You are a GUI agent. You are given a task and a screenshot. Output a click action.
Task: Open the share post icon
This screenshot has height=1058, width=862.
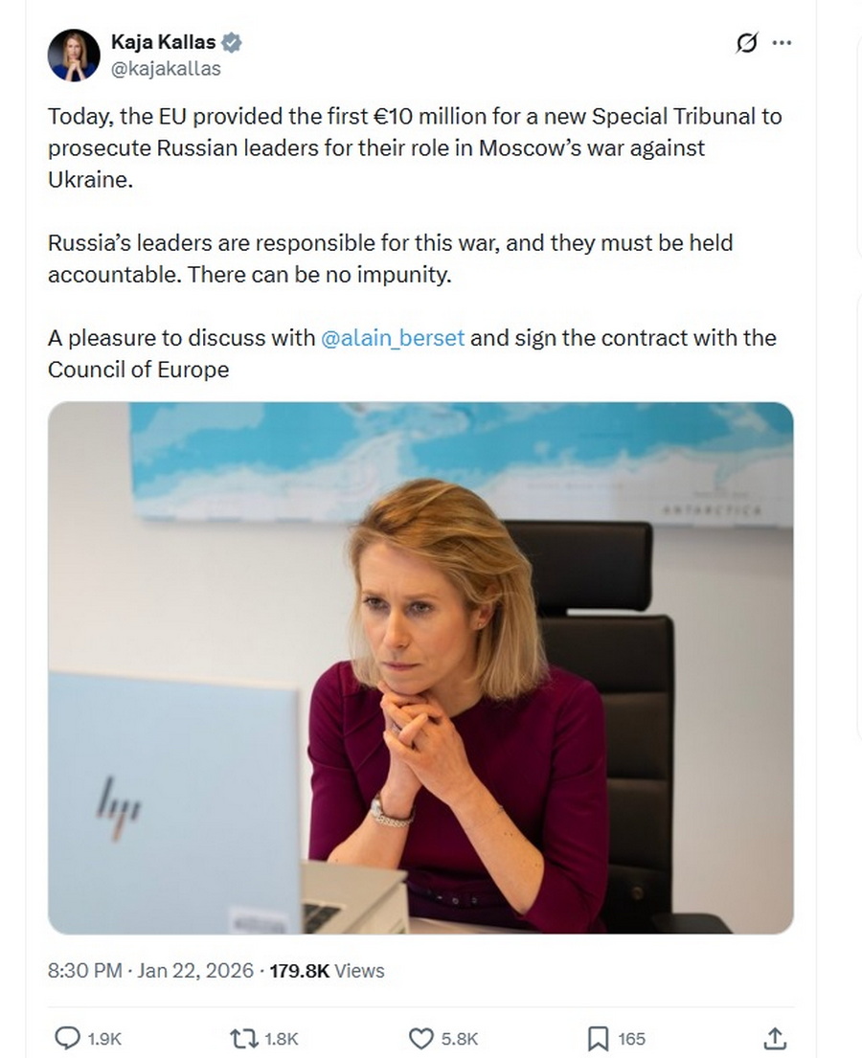point(775,1038)
